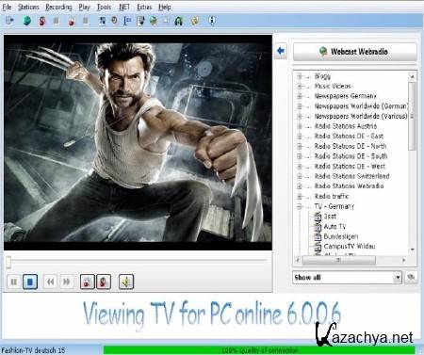Click the horizontal scrollbar left arrow
Image resolution: width=424 pixels, height=355 pixels.
coord(298,260)
